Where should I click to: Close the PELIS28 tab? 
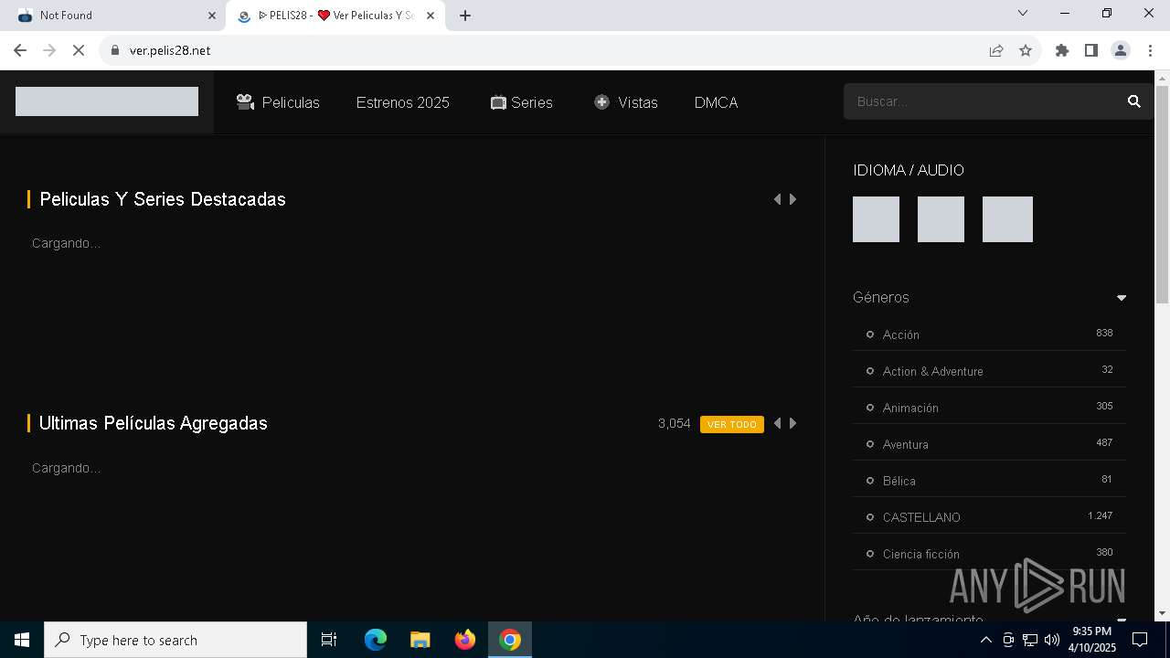coord(431,16)
